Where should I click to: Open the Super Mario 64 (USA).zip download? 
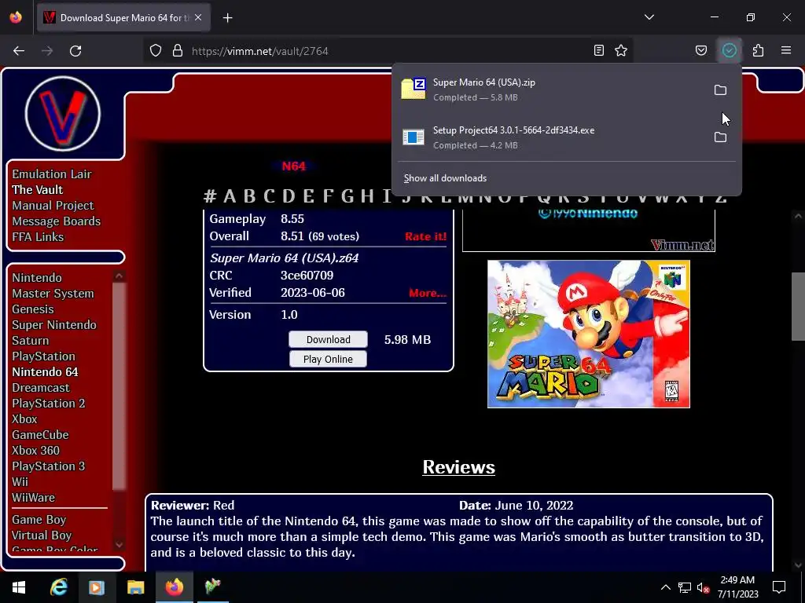552,90
